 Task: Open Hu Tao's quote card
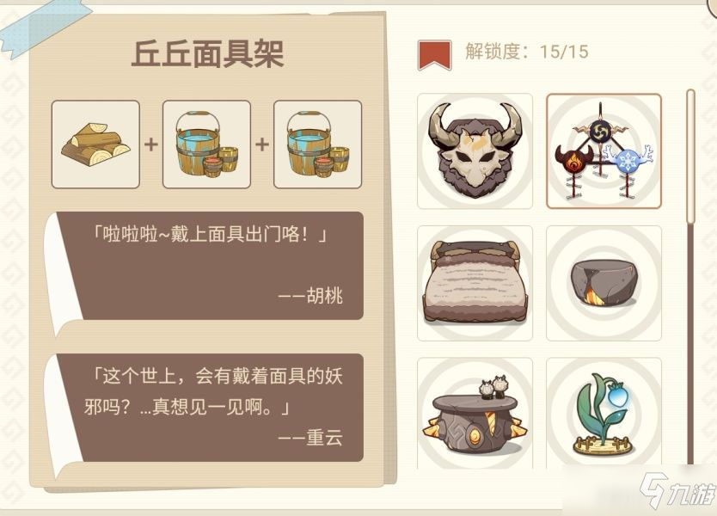tap(210, 266)
